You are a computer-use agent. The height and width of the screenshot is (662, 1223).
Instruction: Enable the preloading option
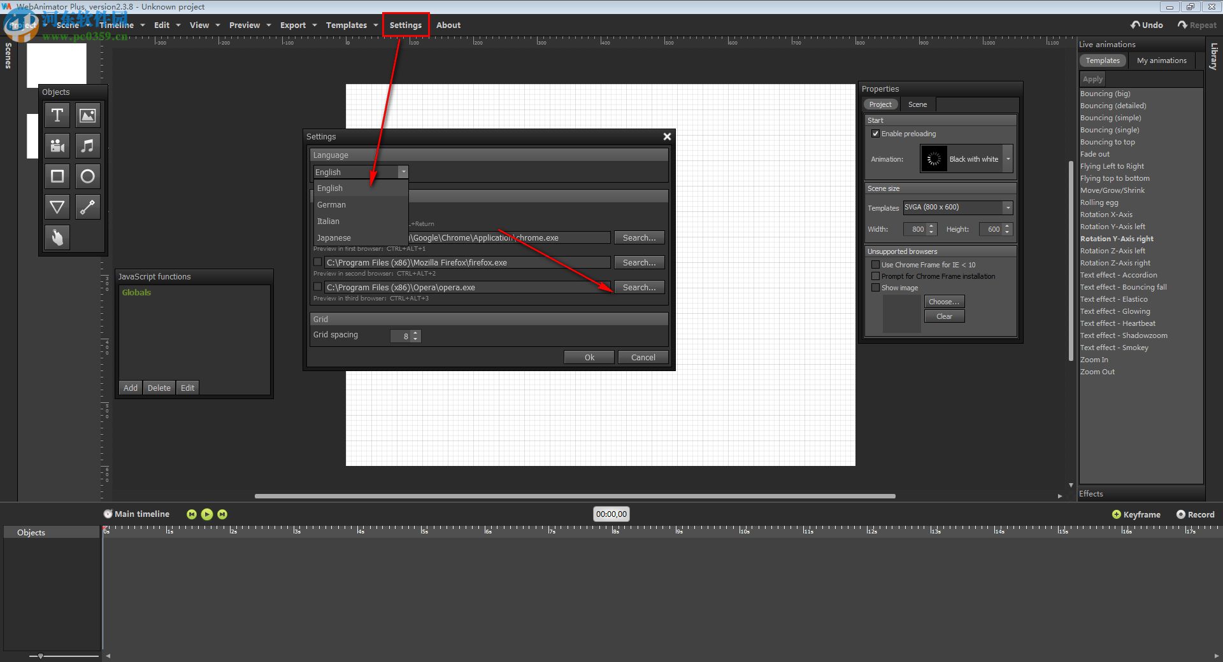(876, 134)
